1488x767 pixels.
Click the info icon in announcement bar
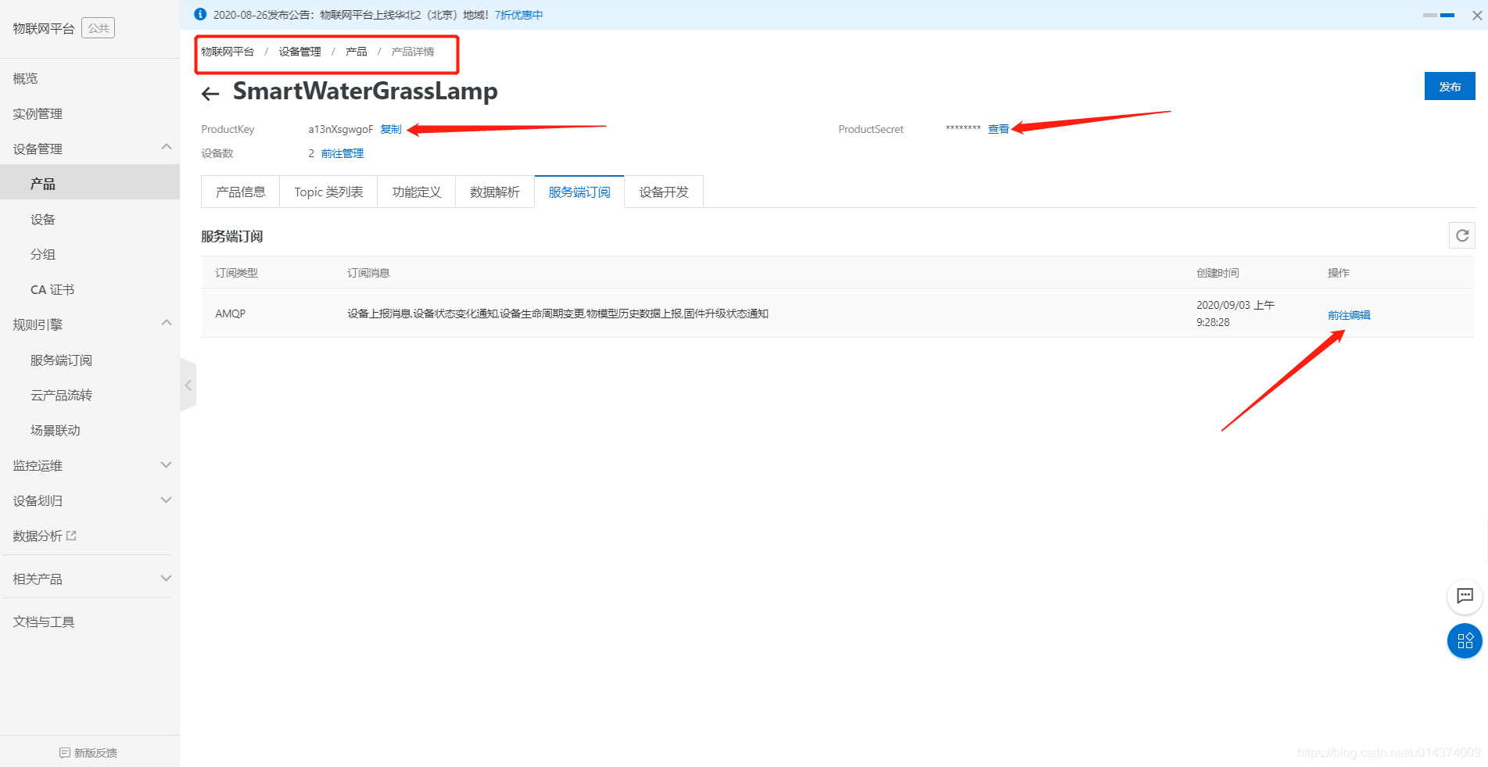click(200, 14)
